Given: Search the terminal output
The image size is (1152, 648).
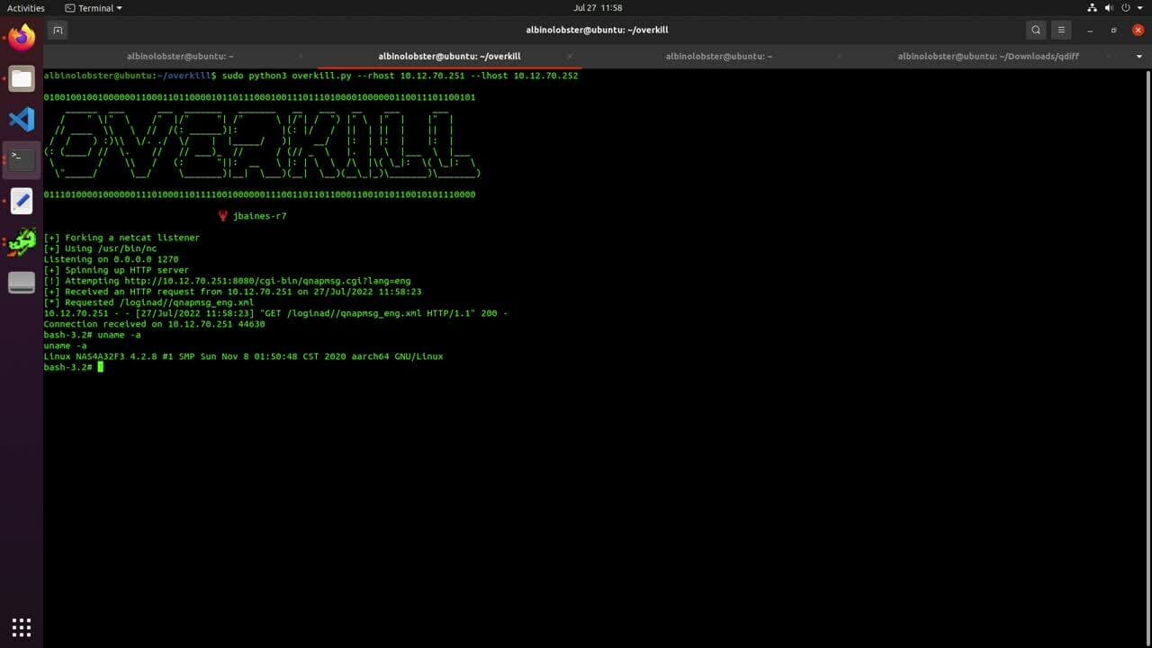Looking at the screenshot, I should (x=1036, y=30).
